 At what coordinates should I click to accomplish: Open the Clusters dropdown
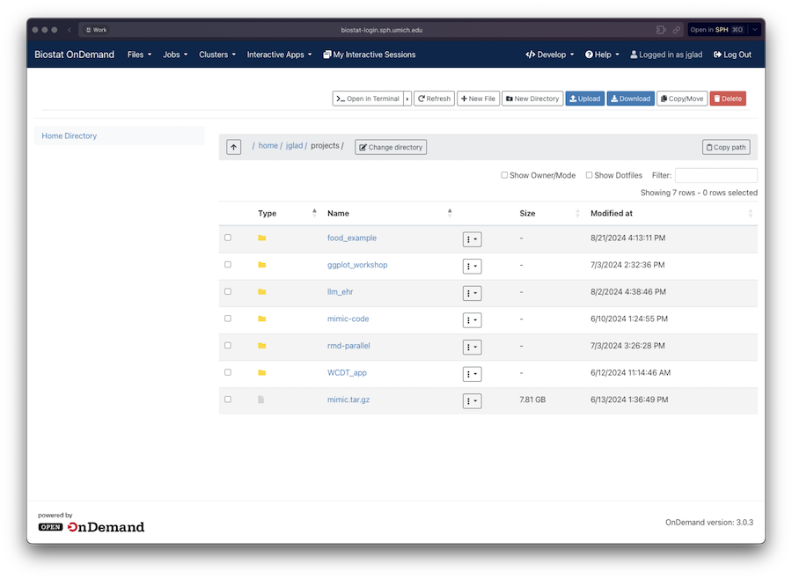216,54
